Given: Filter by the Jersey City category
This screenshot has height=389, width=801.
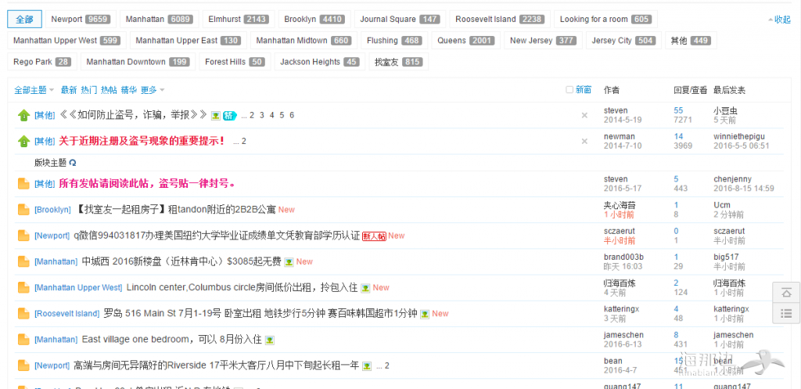Looking at the screenshot, I should click(623, 41).
